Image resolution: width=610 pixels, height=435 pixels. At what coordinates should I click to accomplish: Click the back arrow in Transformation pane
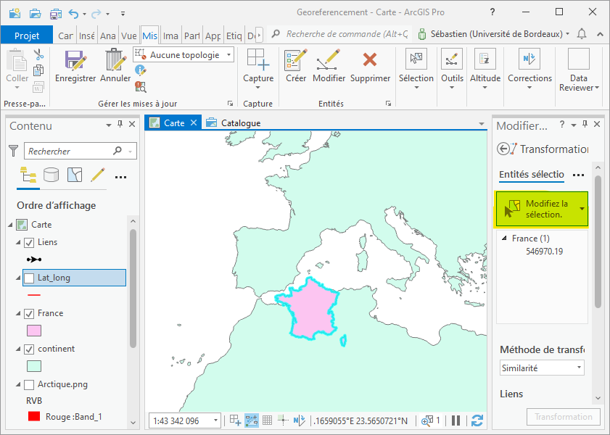coord(504,149)
